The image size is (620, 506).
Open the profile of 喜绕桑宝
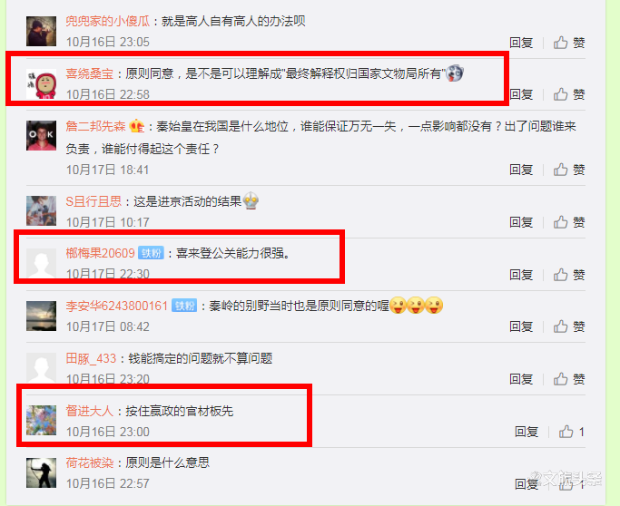tap(89, 73)
